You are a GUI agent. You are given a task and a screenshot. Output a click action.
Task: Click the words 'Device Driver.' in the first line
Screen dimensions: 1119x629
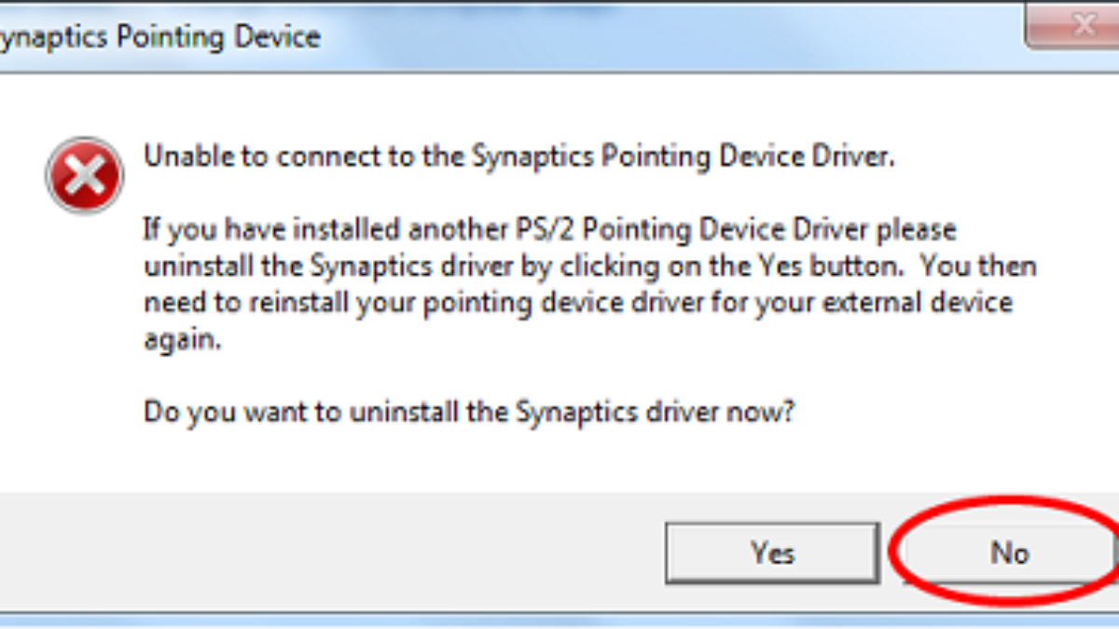(x=808, y=157)
